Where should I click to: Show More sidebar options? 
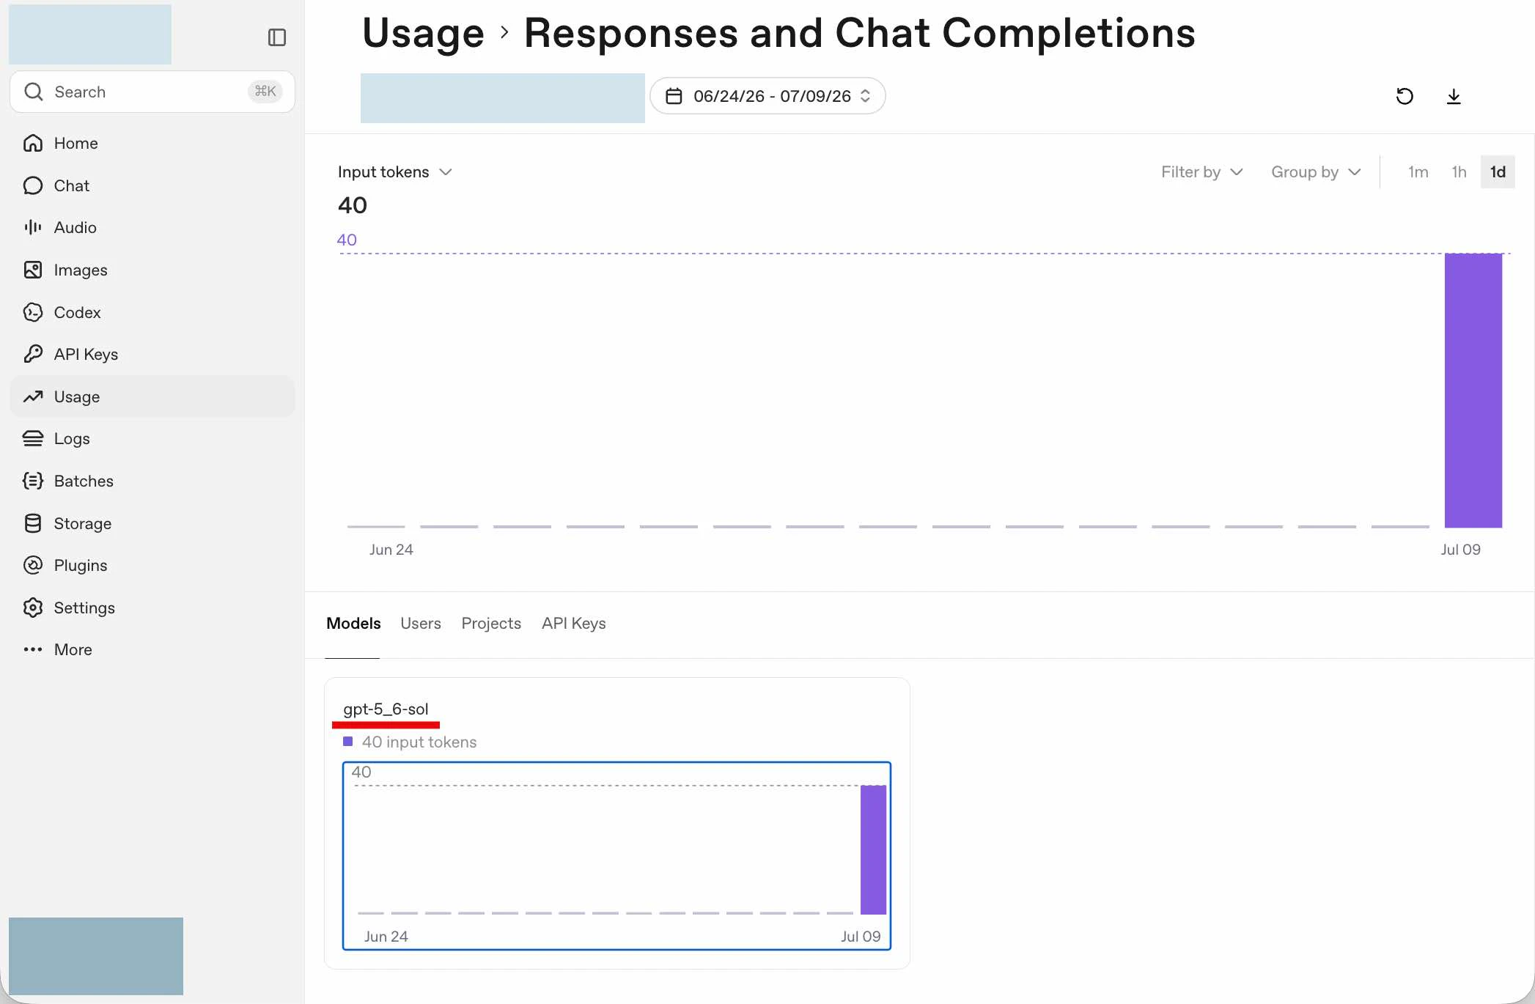[152, 649]
